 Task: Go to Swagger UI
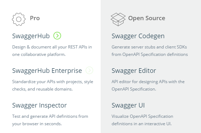pos(128,105)
